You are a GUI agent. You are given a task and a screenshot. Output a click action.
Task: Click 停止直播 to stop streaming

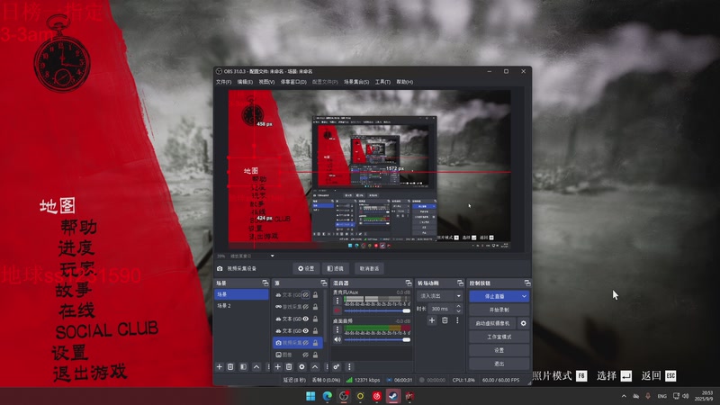tap(494, 297)
